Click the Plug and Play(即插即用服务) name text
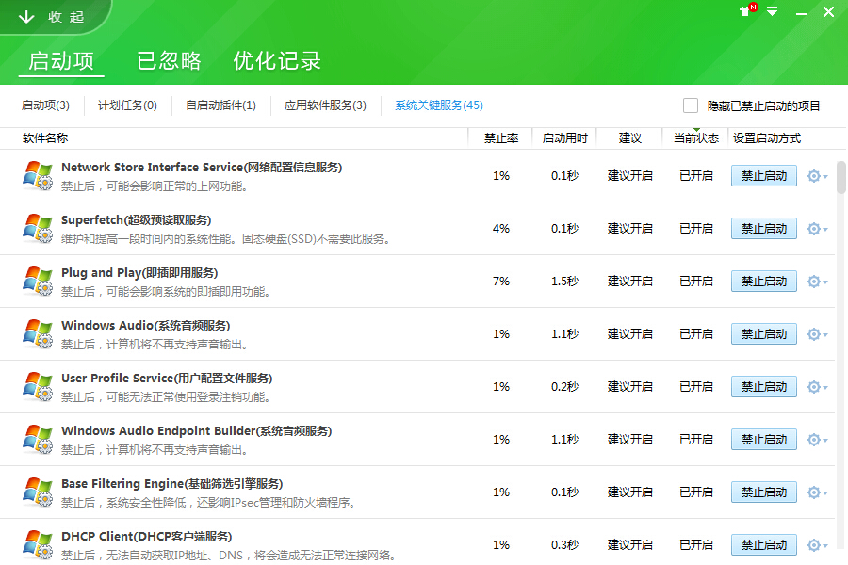 coord(139,272)
